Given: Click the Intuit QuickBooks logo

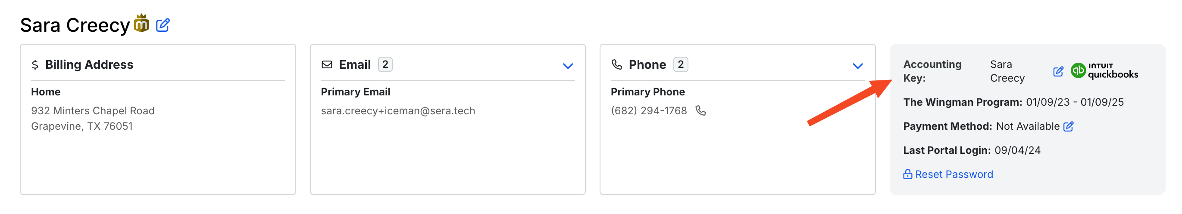Looking at the screenshot, I should pos(1104,71).
